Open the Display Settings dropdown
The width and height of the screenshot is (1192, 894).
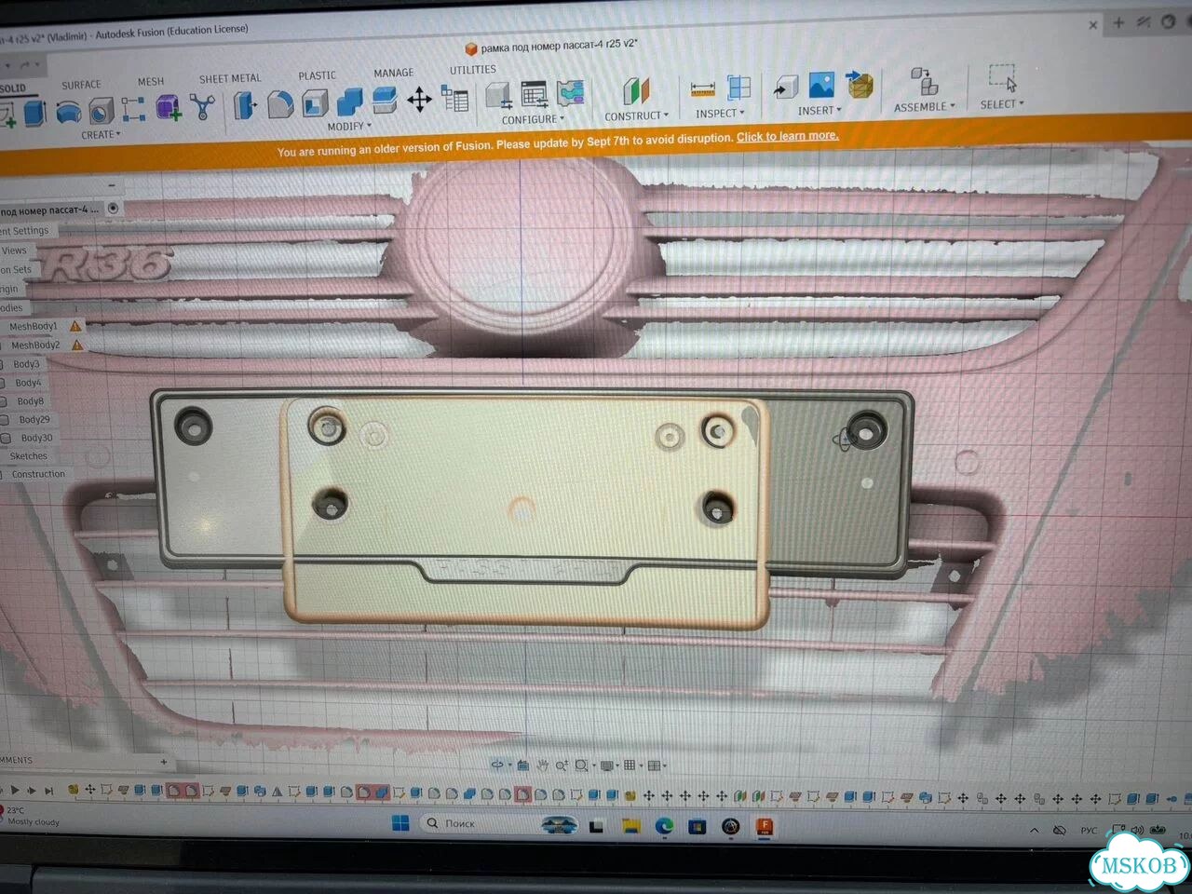[x=608, y=765]
